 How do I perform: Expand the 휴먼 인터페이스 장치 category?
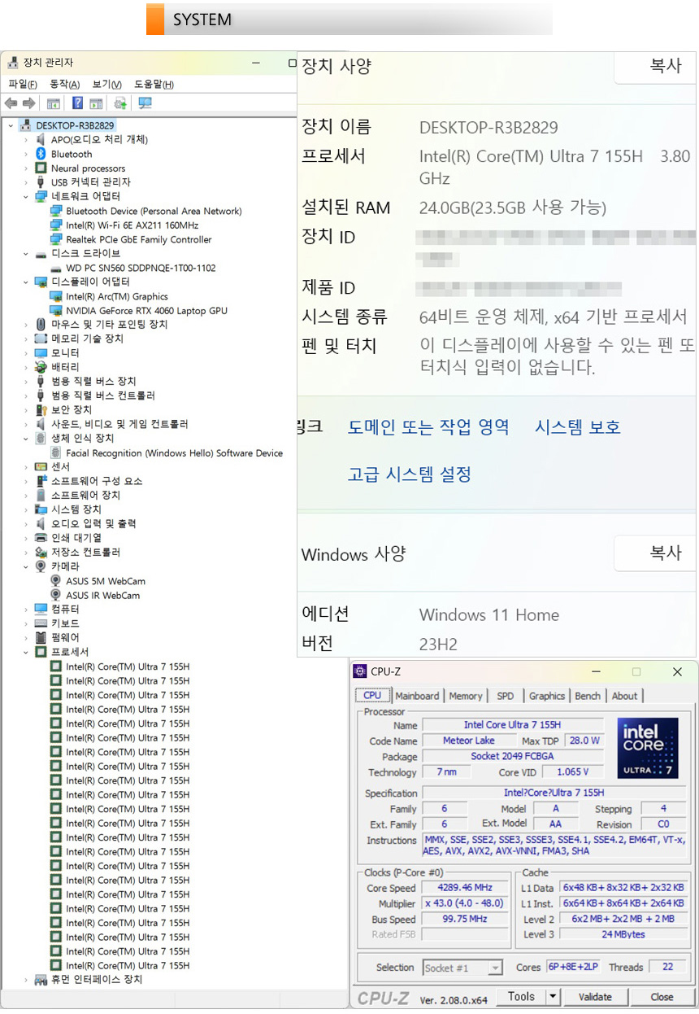click(x=26, y=980)
